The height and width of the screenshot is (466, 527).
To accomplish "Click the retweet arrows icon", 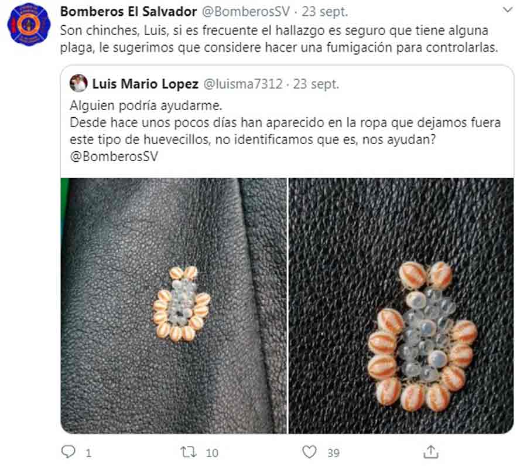I will click(188, 452).
